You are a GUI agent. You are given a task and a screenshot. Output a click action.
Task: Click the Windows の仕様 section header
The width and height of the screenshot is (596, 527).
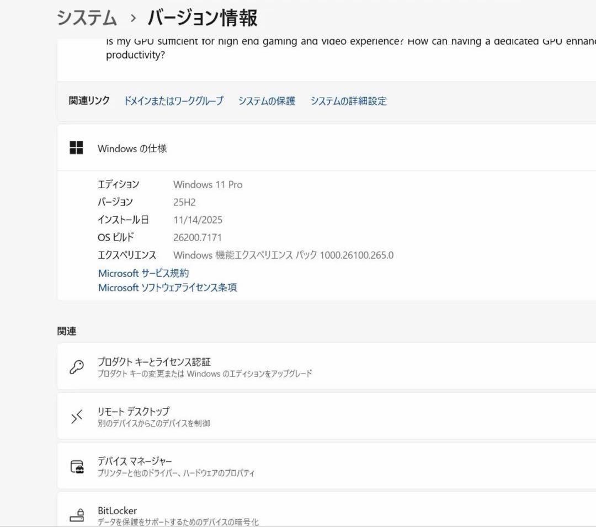click(133, 148)
